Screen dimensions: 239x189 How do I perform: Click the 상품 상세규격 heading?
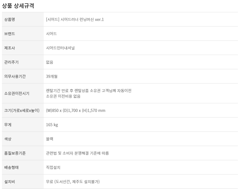[x=18, y=6]
